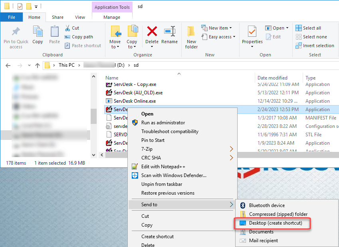
Task: Choose Desktop (create shortcut) option
Action: coord(275,223)
